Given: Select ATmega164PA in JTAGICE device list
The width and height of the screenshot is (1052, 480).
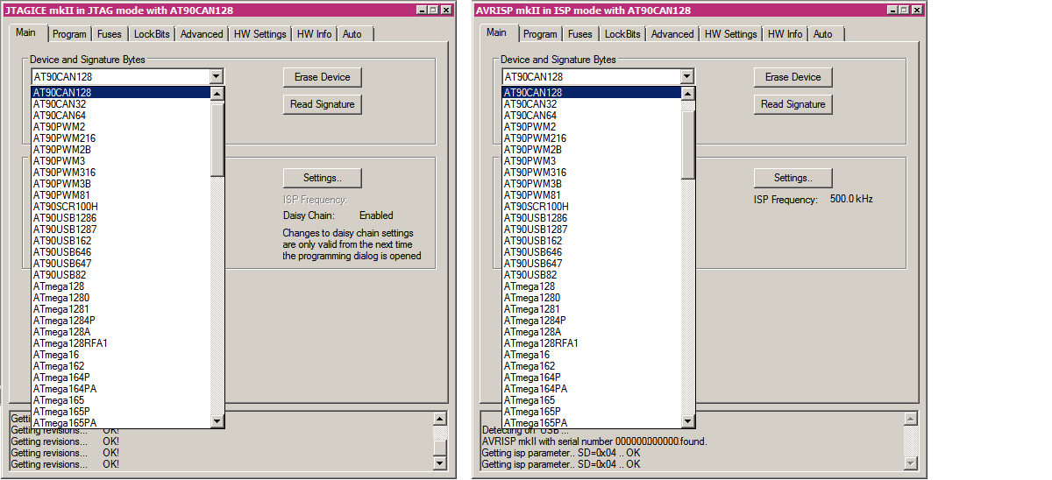Looking at the screenshot, I should [x=121, y=389].
